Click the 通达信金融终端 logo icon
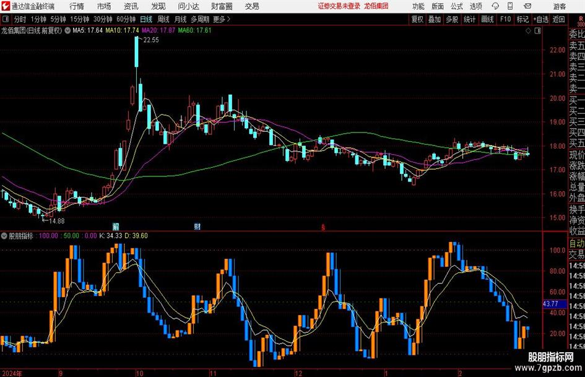The height and width of the screenshot is (377, 585). tap(6, 6)
